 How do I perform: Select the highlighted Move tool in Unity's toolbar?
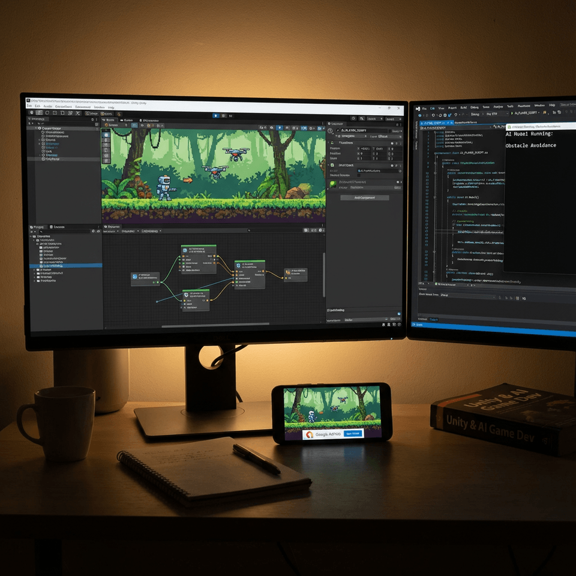click(x=39, y=112)
